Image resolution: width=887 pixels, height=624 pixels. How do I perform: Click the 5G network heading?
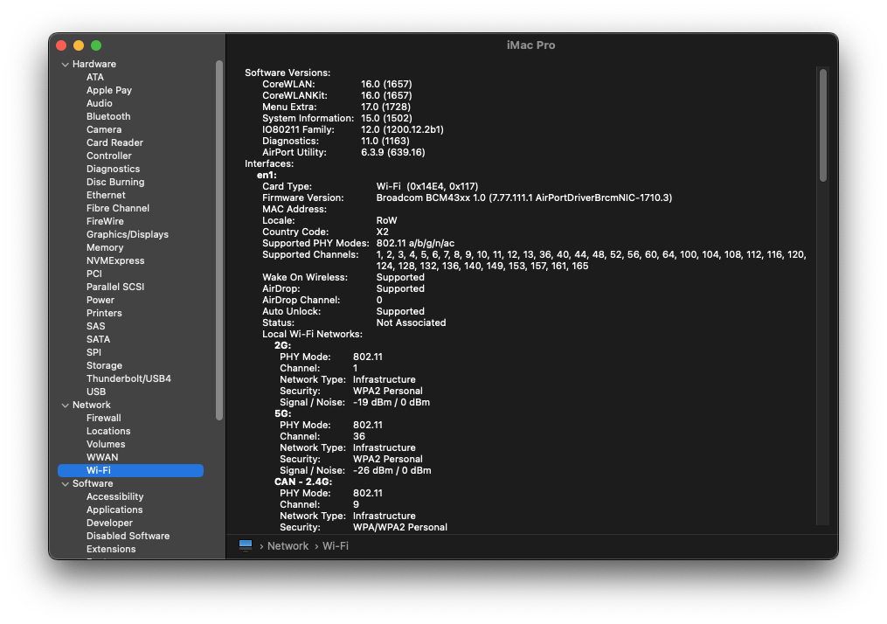tap(282, 413)
